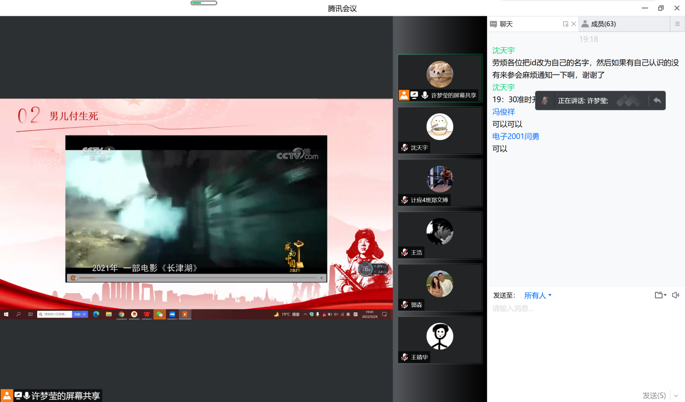Click the chat sound speaker icon

click(x=676, y=295)
